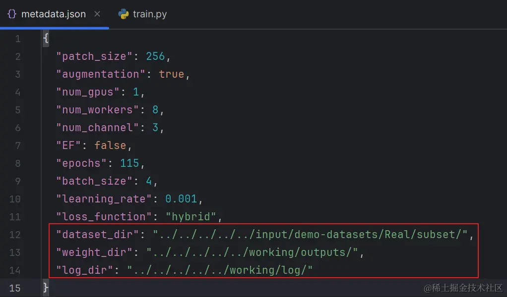The width and height of the screenshot is (507, 297).
Task: Click the "num_channel" key
Action: coord(97,128)
